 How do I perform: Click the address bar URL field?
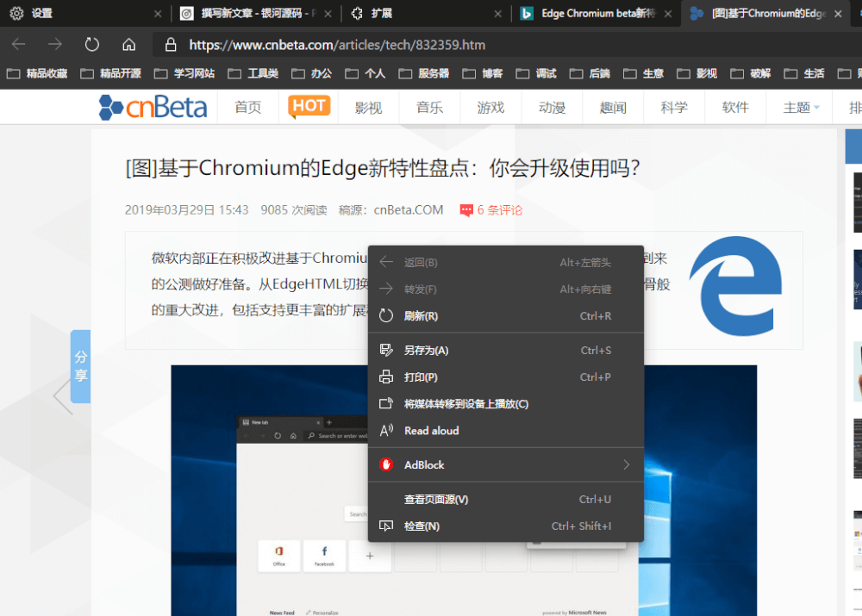[x=506, y=45]
